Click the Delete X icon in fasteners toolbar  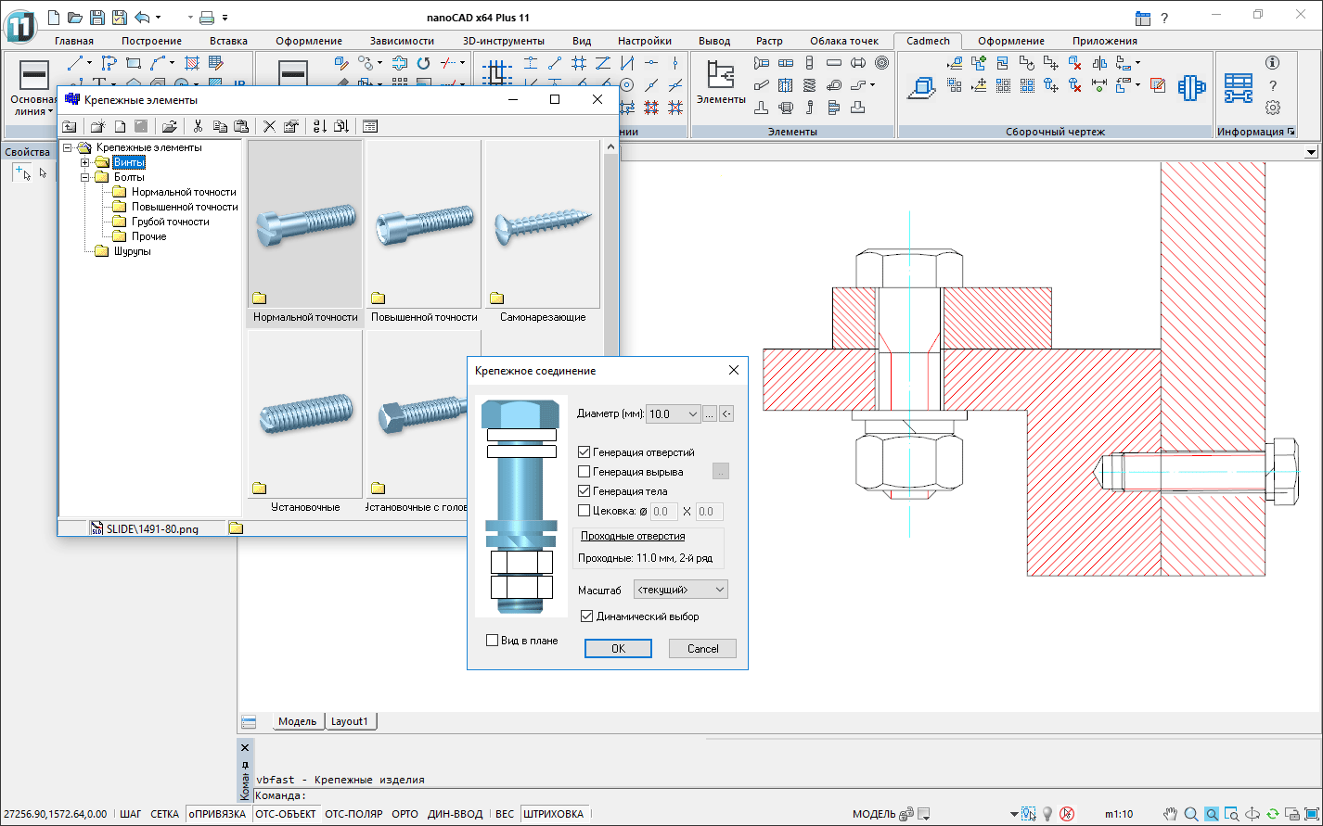269,127
